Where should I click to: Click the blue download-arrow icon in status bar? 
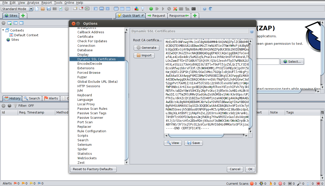click(261, 183)
